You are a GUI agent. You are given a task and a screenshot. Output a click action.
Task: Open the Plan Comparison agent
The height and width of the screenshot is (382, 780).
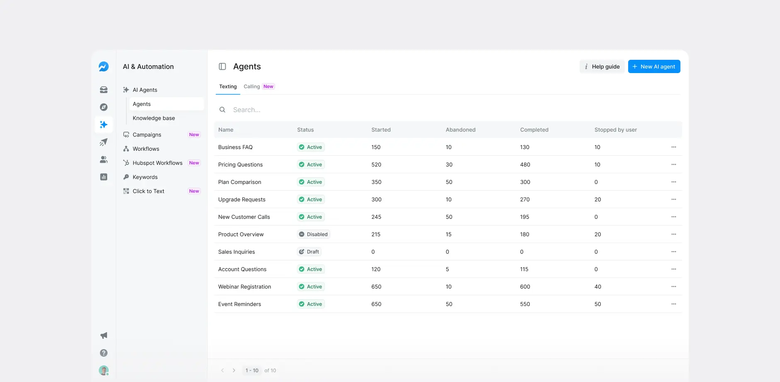[239, 182]
